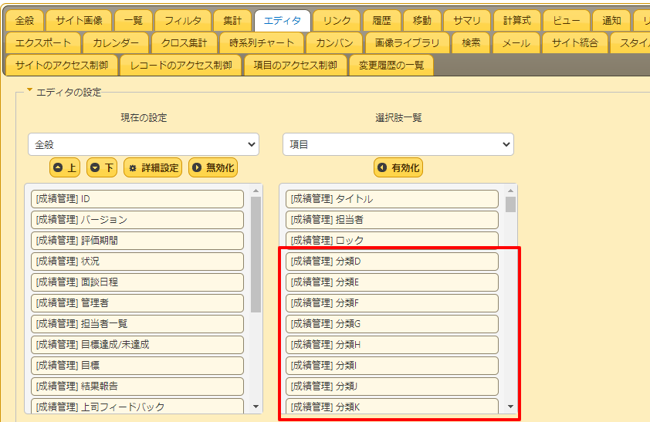Viewport: 650px width, 422px height.
Task: Open the 集計 tab
Action: (232, 20)
